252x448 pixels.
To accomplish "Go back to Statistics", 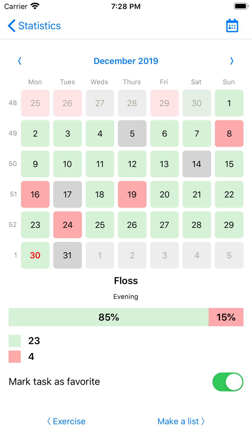I will click(x=34, y=26).
